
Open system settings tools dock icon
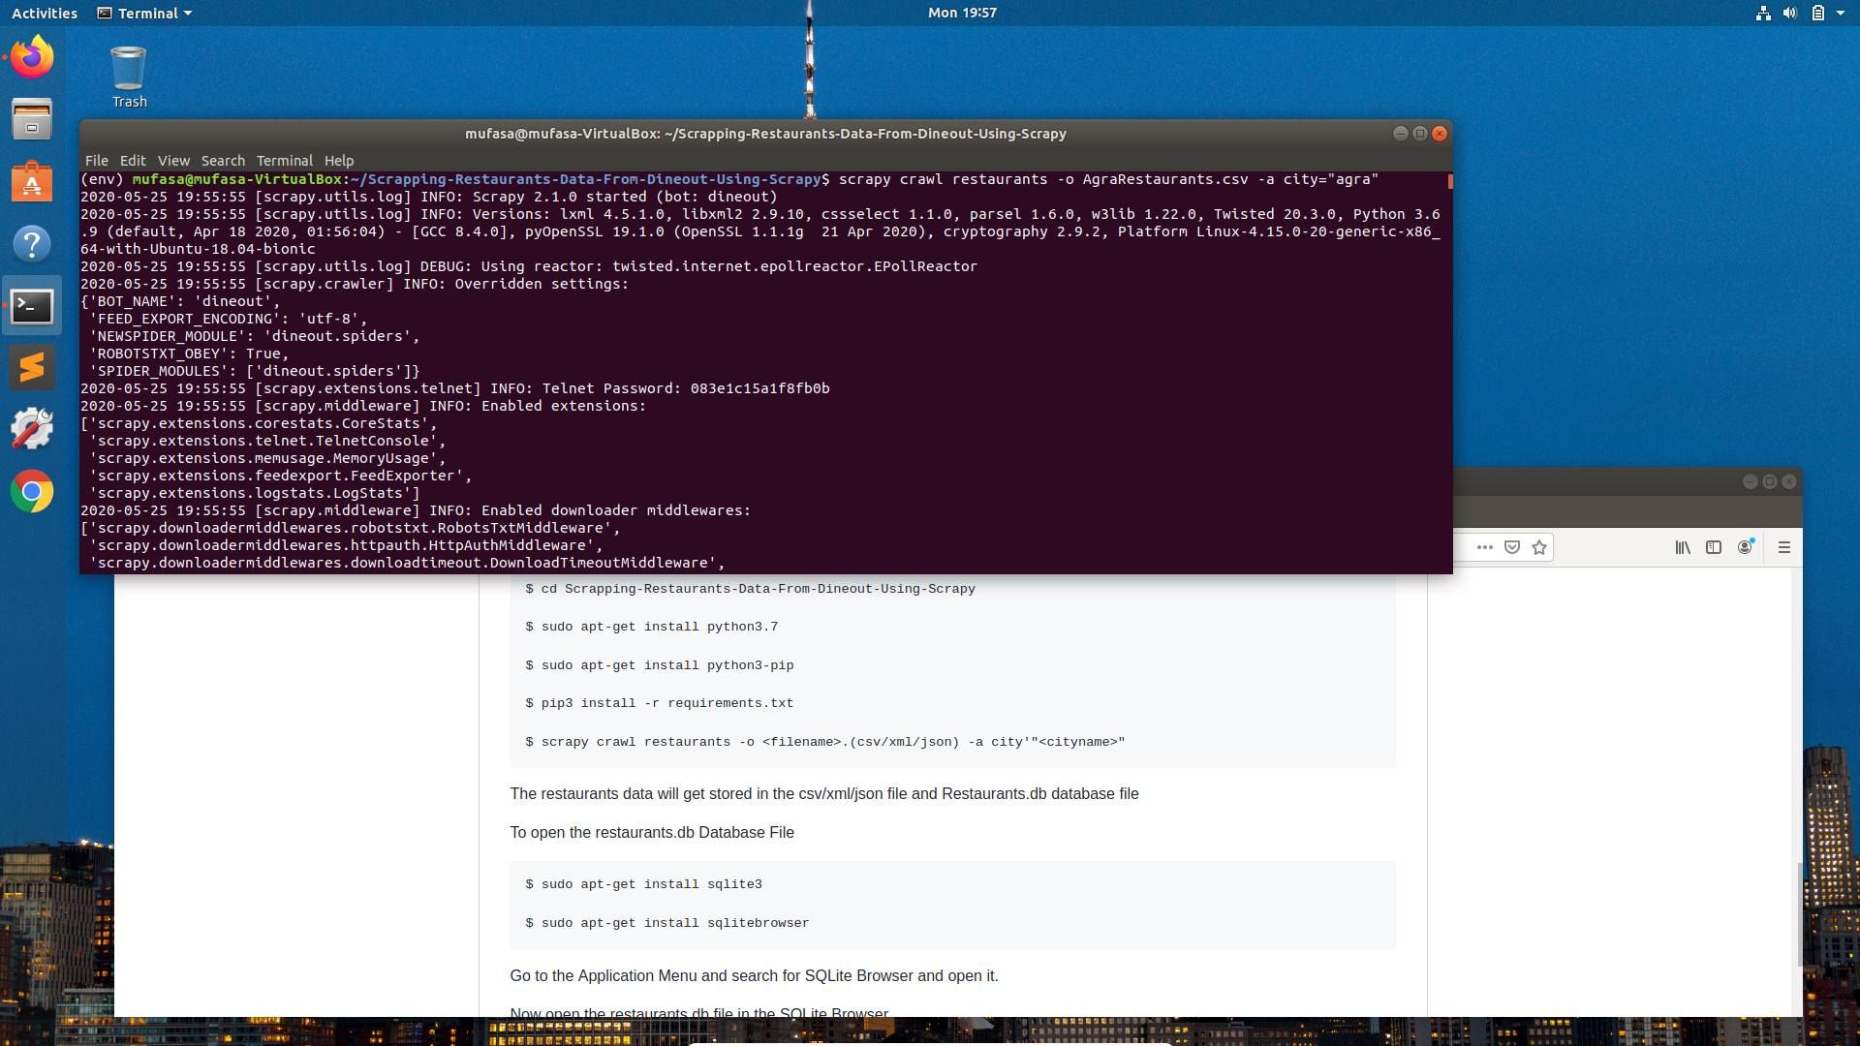click(32, 429)
